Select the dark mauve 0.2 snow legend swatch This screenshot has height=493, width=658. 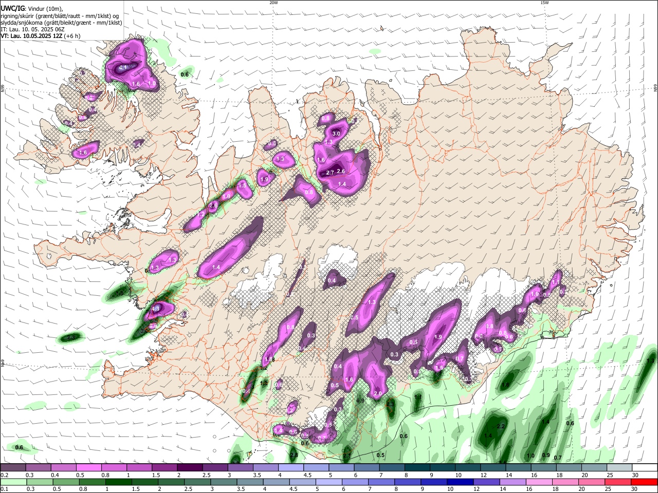[x=13, y=468]
